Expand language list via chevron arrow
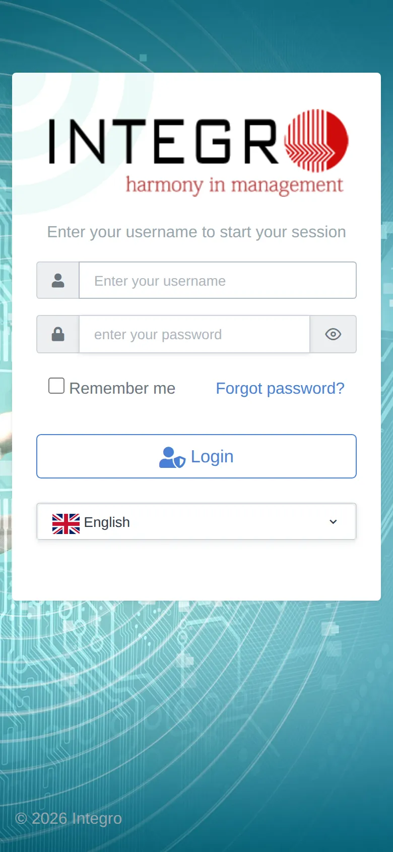This screenshot has width=393, height=852. point(333,522)
